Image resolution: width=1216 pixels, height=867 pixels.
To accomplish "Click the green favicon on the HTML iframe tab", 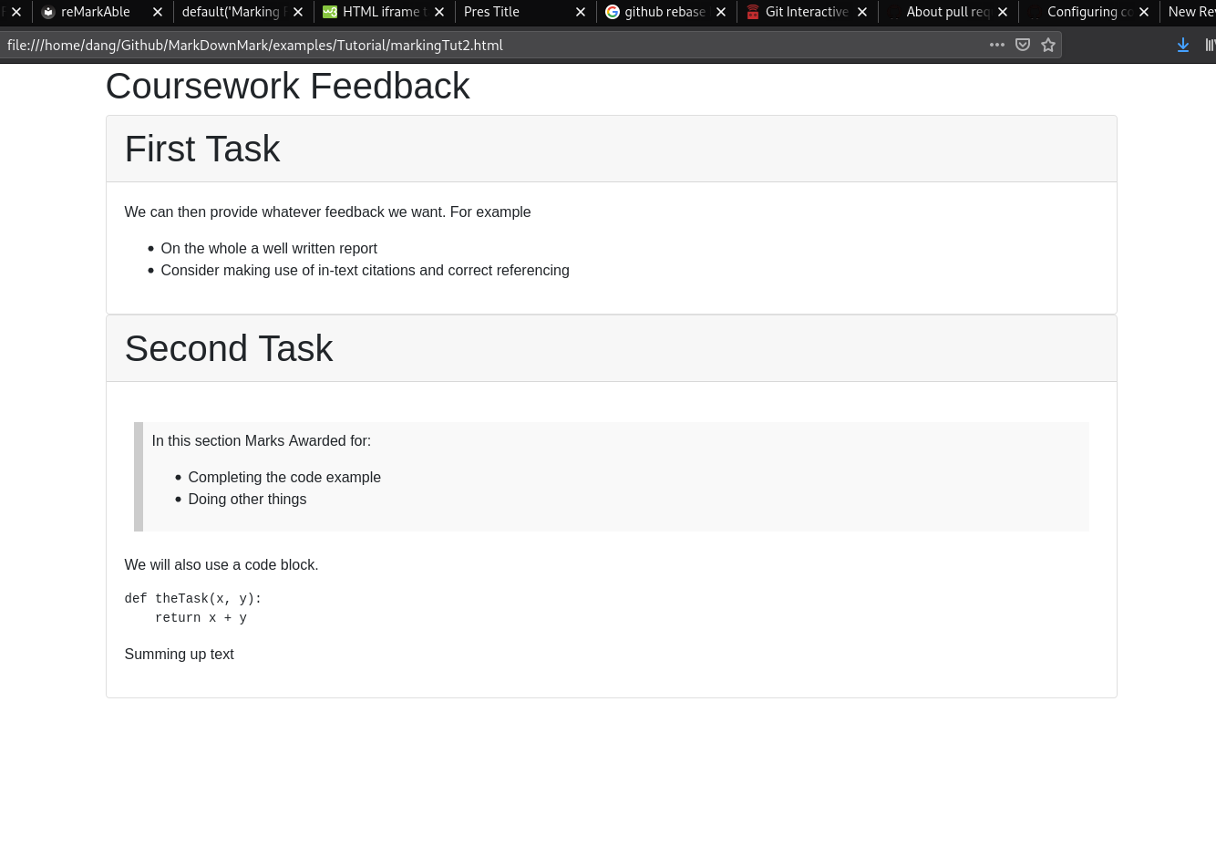I will click(330, 12).
